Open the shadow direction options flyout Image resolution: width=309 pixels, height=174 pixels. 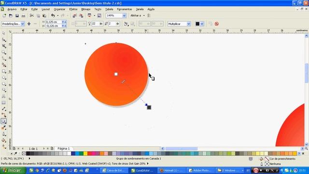[x=126, y=24]
